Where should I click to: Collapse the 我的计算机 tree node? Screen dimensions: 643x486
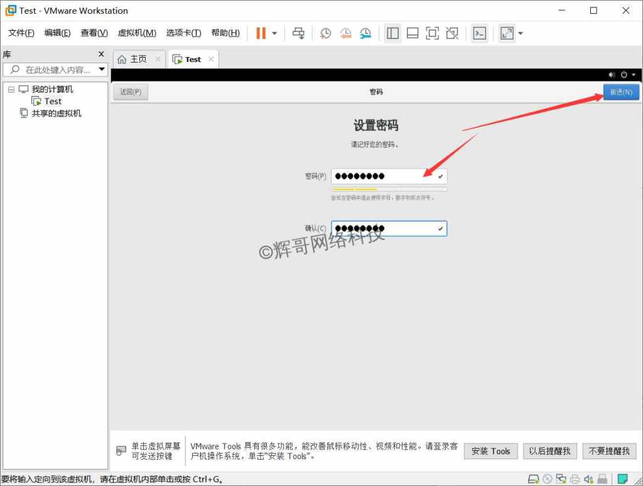[x=11, y=89]
